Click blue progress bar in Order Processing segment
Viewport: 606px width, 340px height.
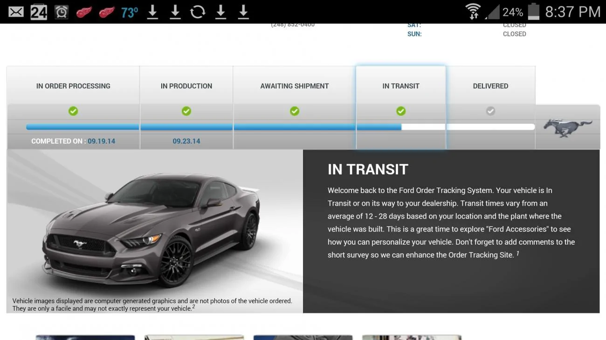coord(83,127)
